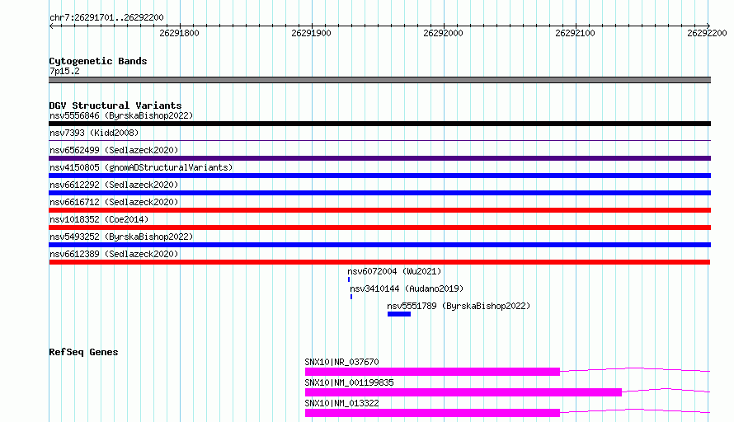Click the blue nsv6612292 variant bar

(x=379, y=193)
